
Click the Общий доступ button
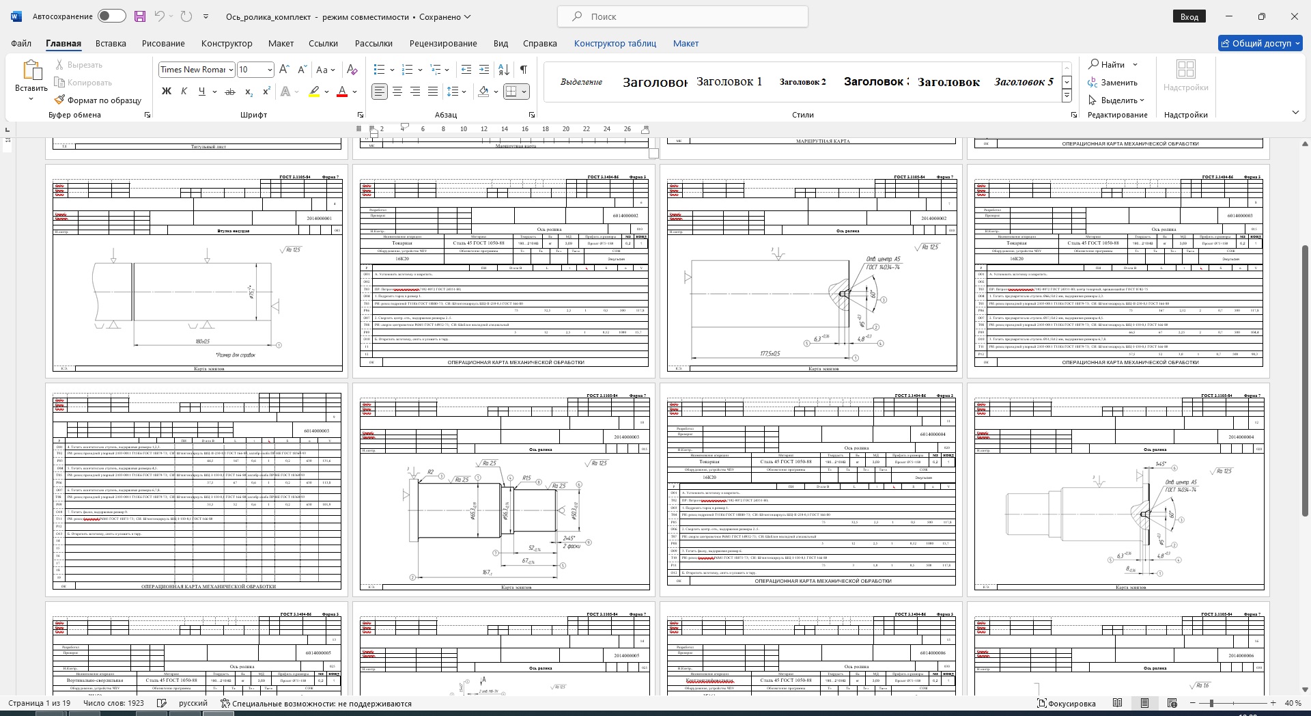1260,43
